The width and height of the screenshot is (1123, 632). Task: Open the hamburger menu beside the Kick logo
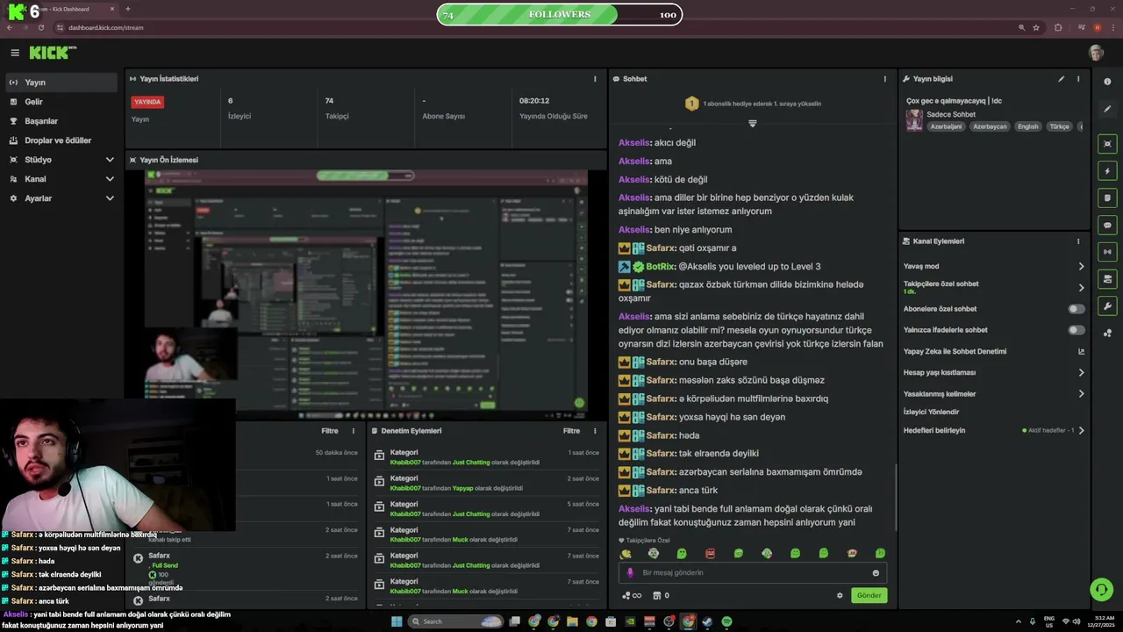coord(14,53)
